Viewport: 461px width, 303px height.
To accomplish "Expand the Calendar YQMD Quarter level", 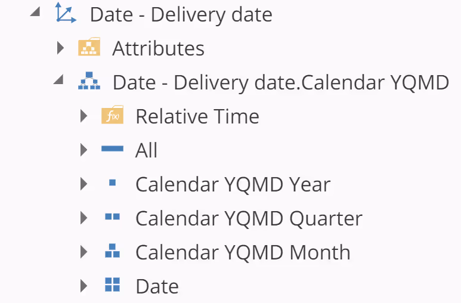I will pos(83,218).
